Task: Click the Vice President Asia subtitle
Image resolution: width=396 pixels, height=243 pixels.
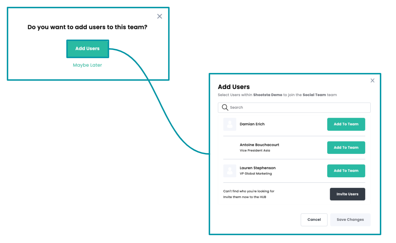Action: pos(255,150)
